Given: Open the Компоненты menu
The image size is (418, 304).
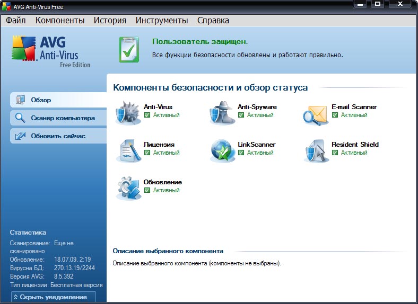Looking at the screenshot, I should (60, 21).
